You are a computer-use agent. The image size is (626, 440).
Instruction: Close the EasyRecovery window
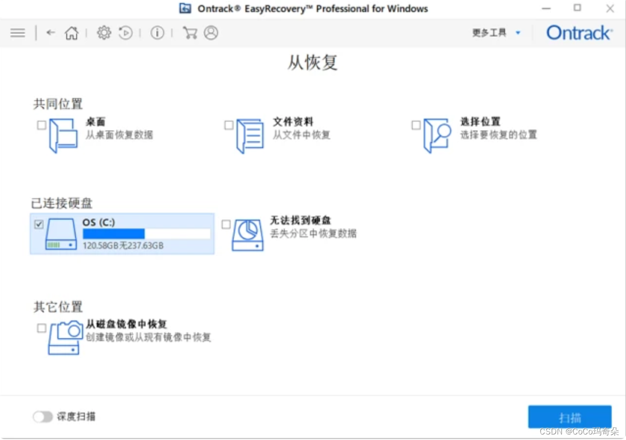[x=610, y=8]
